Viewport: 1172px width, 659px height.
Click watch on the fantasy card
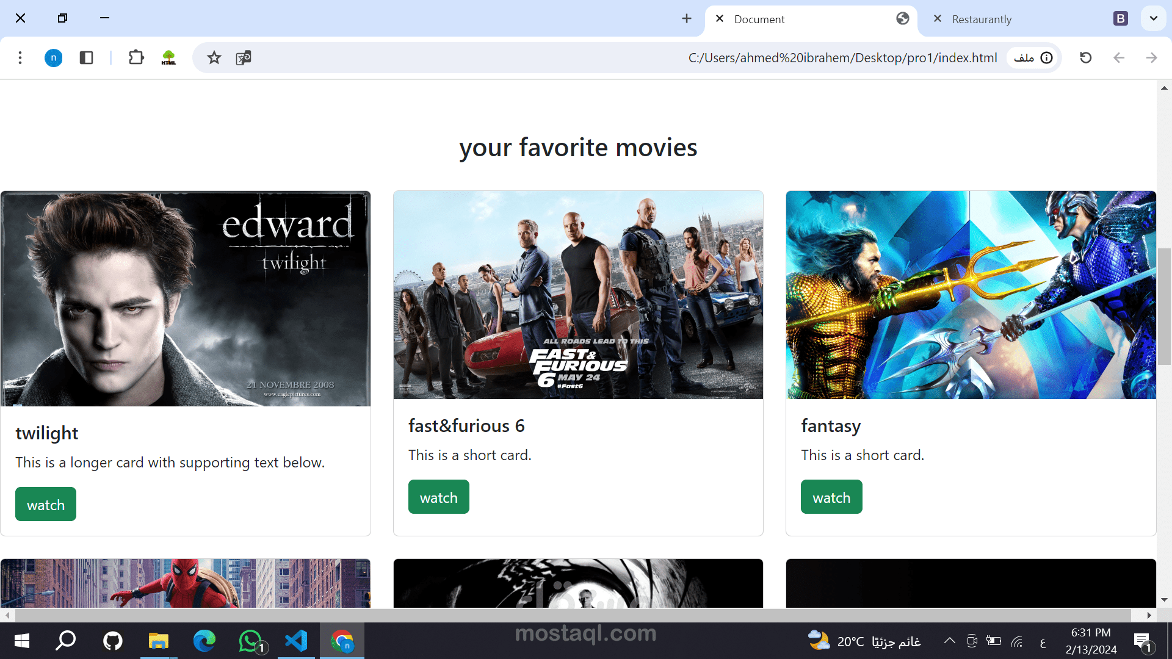tap(831, 497)
